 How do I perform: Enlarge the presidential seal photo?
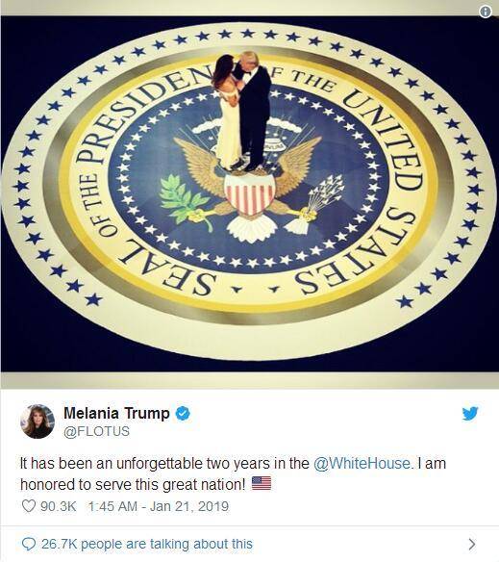pyautogui.click(x=249, y=194)
